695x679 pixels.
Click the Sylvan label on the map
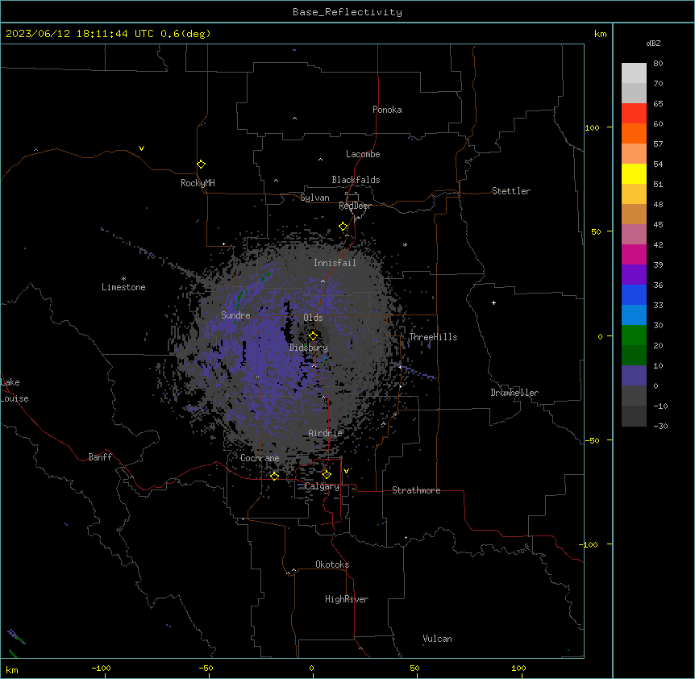pos(314,198)
